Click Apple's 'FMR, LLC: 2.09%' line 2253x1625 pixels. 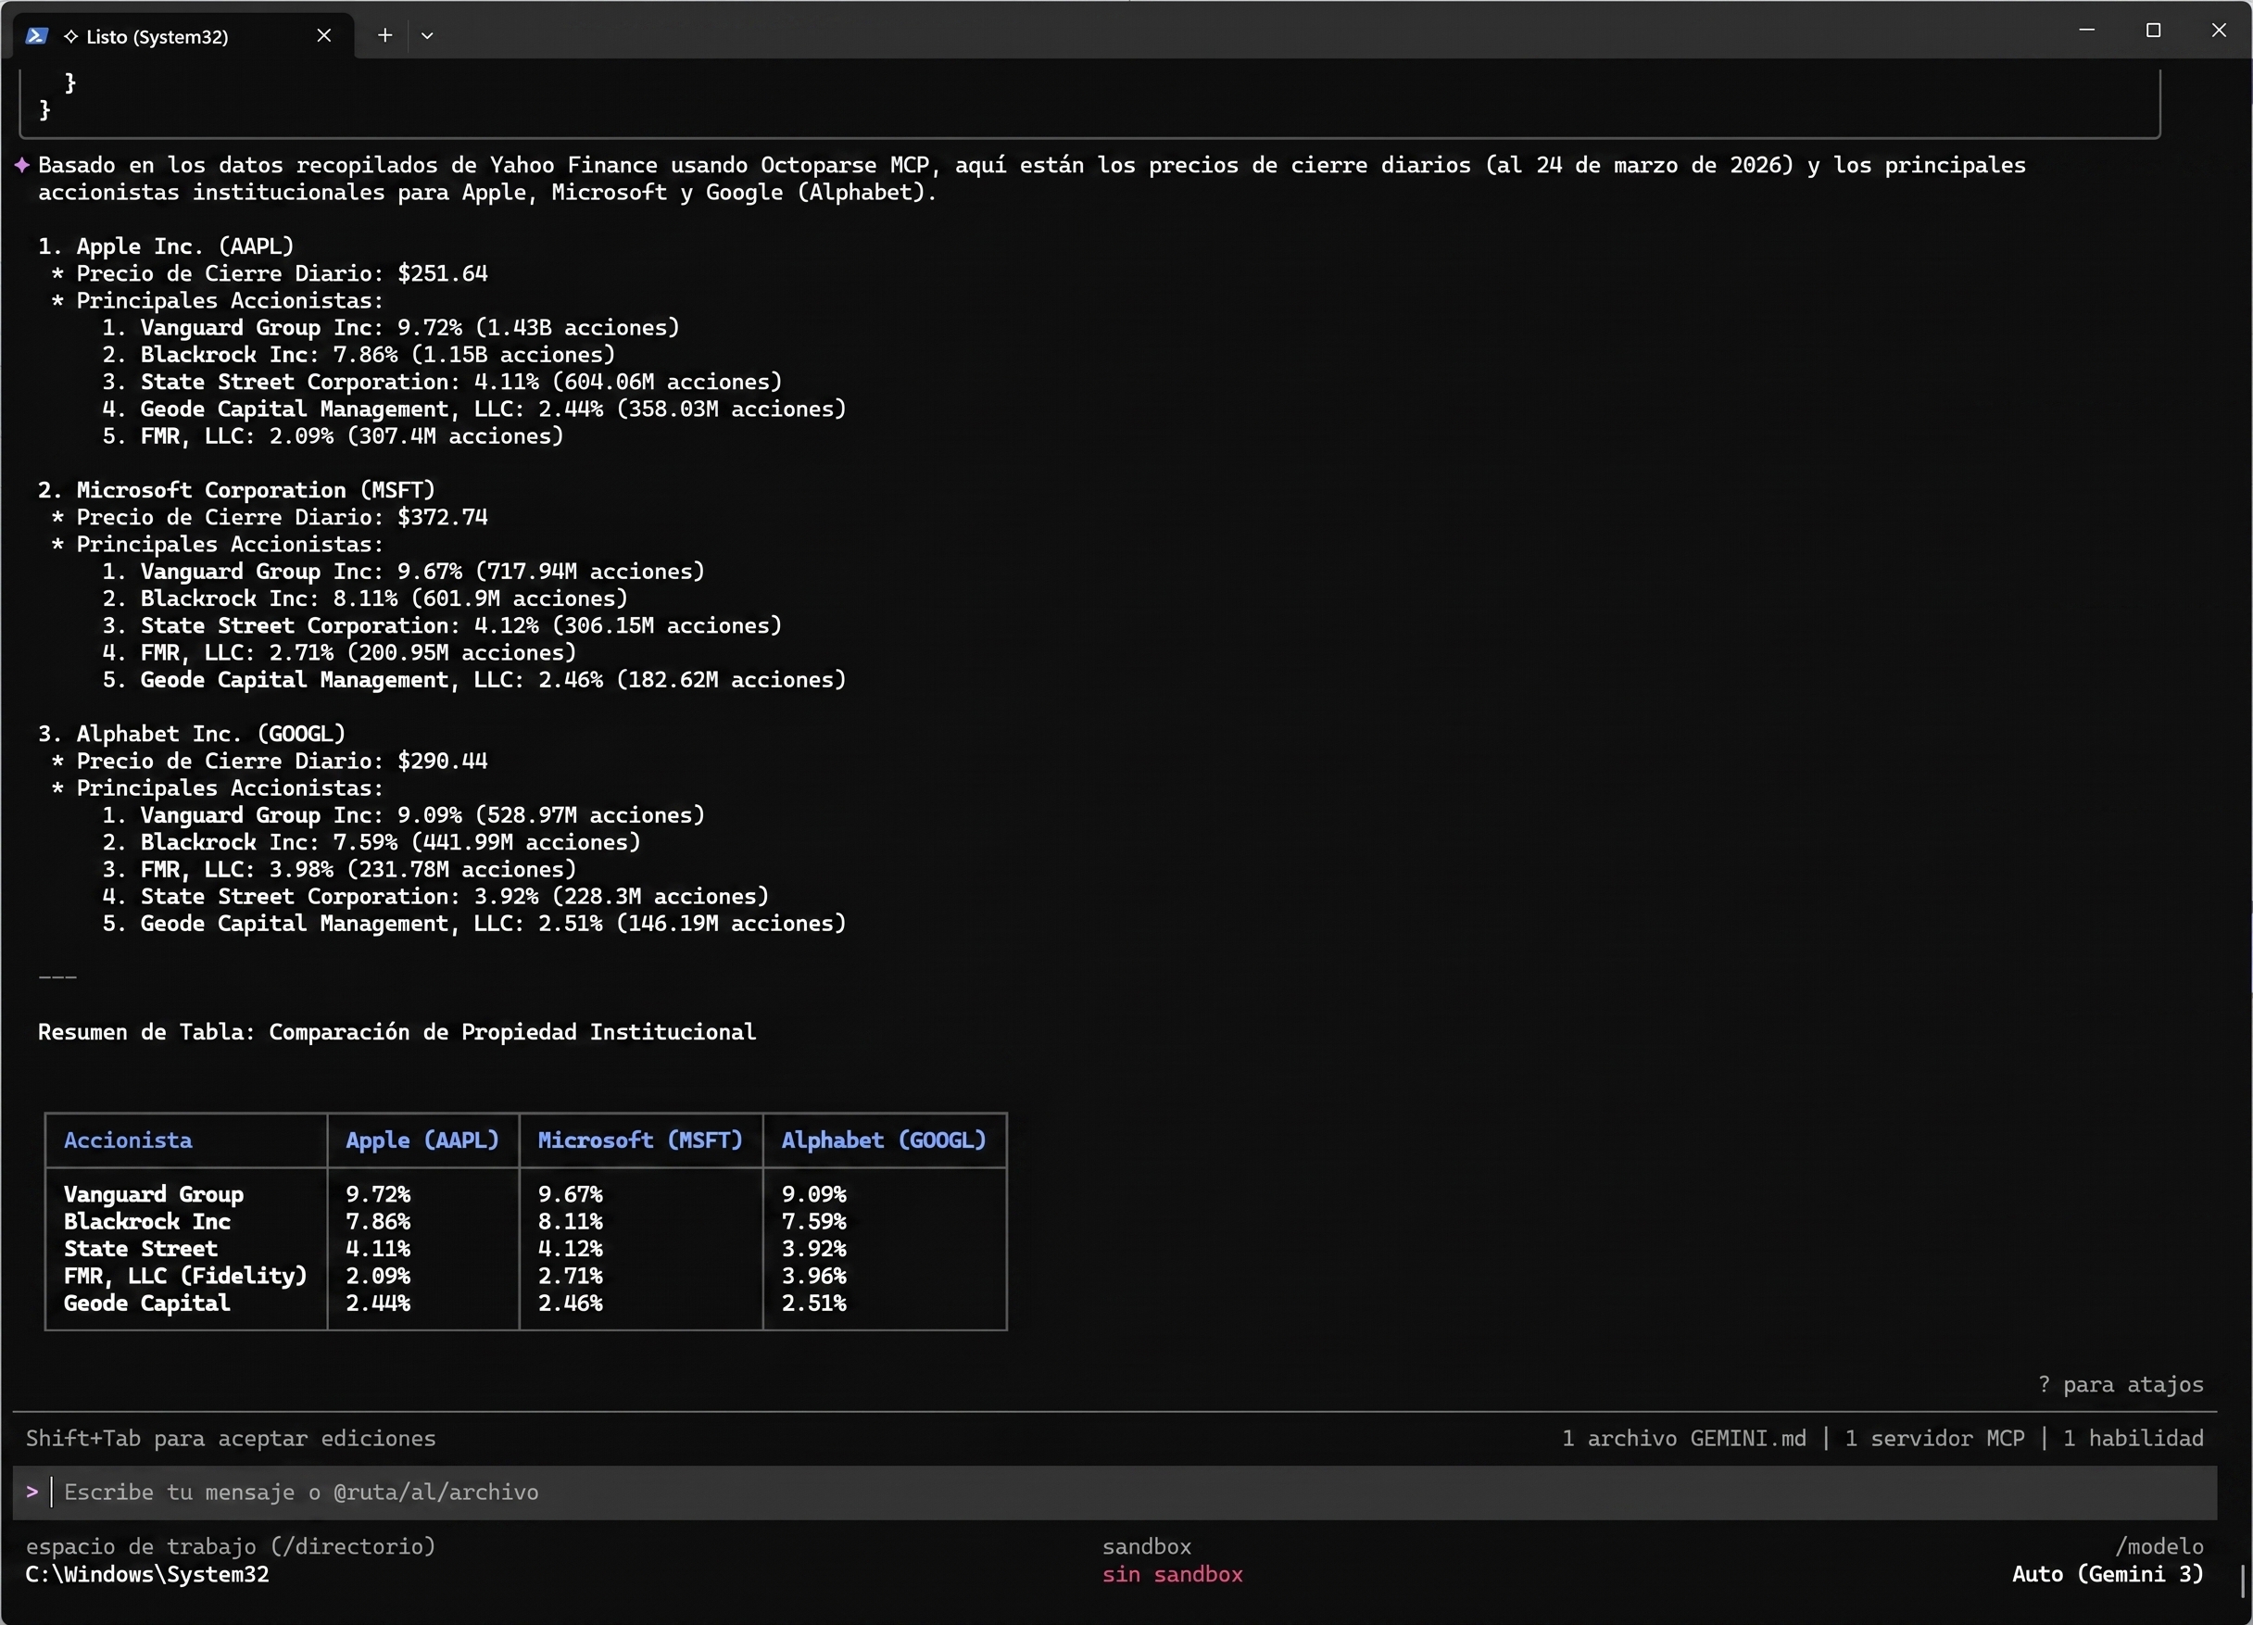click(x=333, y=436)
